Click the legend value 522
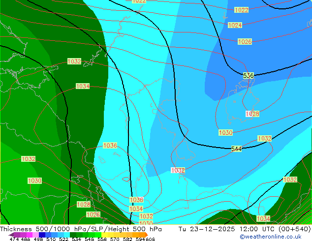 pos(63,239)
